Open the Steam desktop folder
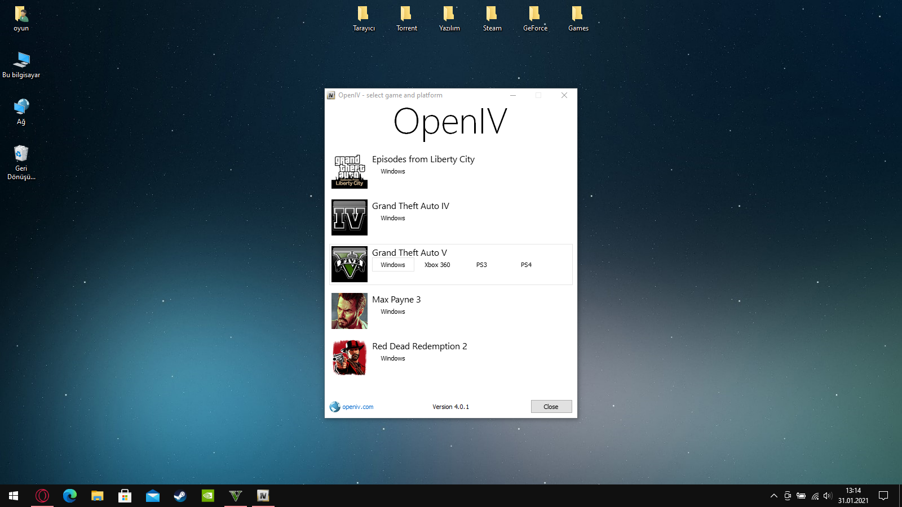The height and width of the screenshot is (507, 902). coord(492,19)
